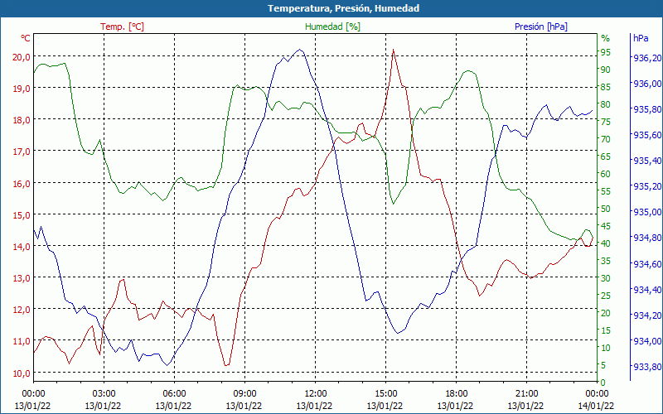This screenshot has height=414, width=663.
Task: Click the '09:00' time axis label
Action: click(244, 393)
